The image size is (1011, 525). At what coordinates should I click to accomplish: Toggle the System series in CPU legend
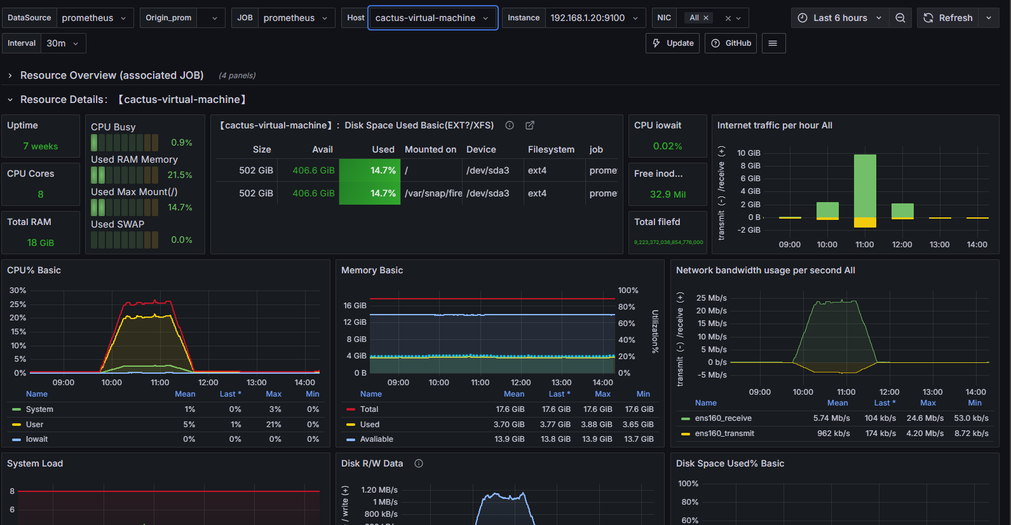[x=39, y=409]
